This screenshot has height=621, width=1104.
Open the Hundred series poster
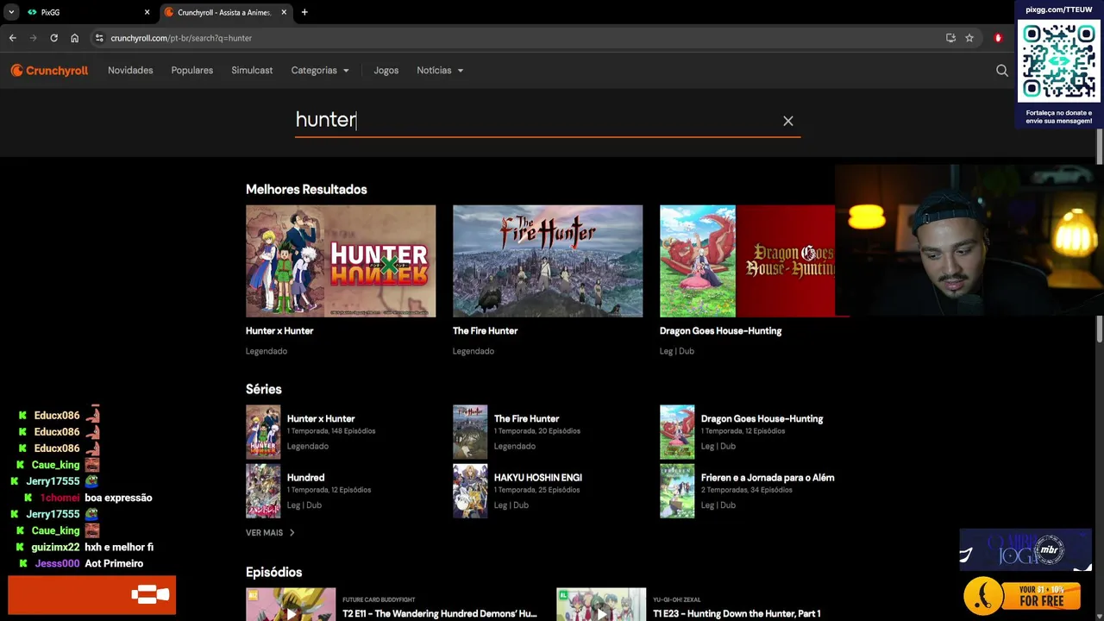tap(263, 491)
